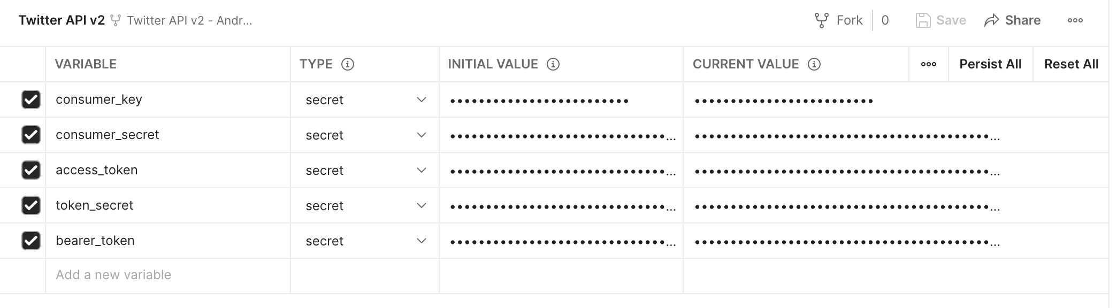This screenshot has width=1117, height=308.
Task: Click the Add a new variable field
Action: (113, 275)
